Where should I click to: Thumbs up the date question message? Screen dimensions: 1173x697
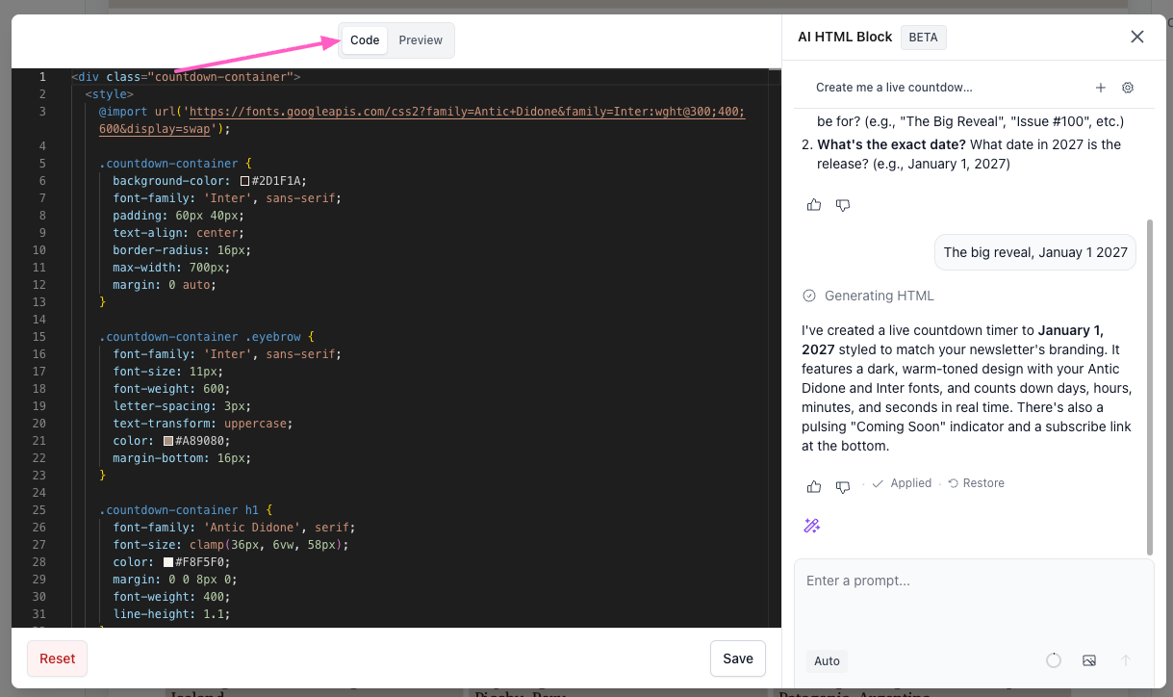point(814,205)
